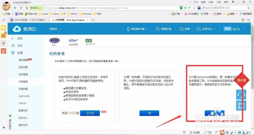Open the 文件 browser menu
This screenshot has width=254, height=135.
196,2
